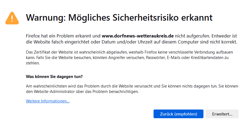
Task: Click the bold www.dorfnews-wetteraukreis.de domain text
Action: click(x=138, y=36)
